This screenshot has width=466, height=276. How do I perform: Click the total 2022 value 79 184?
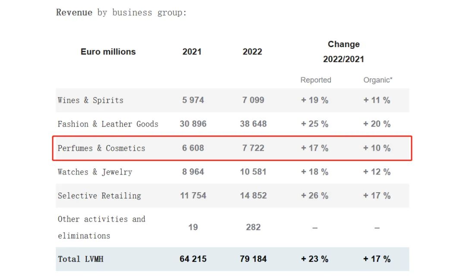click(x=253, y=259)
